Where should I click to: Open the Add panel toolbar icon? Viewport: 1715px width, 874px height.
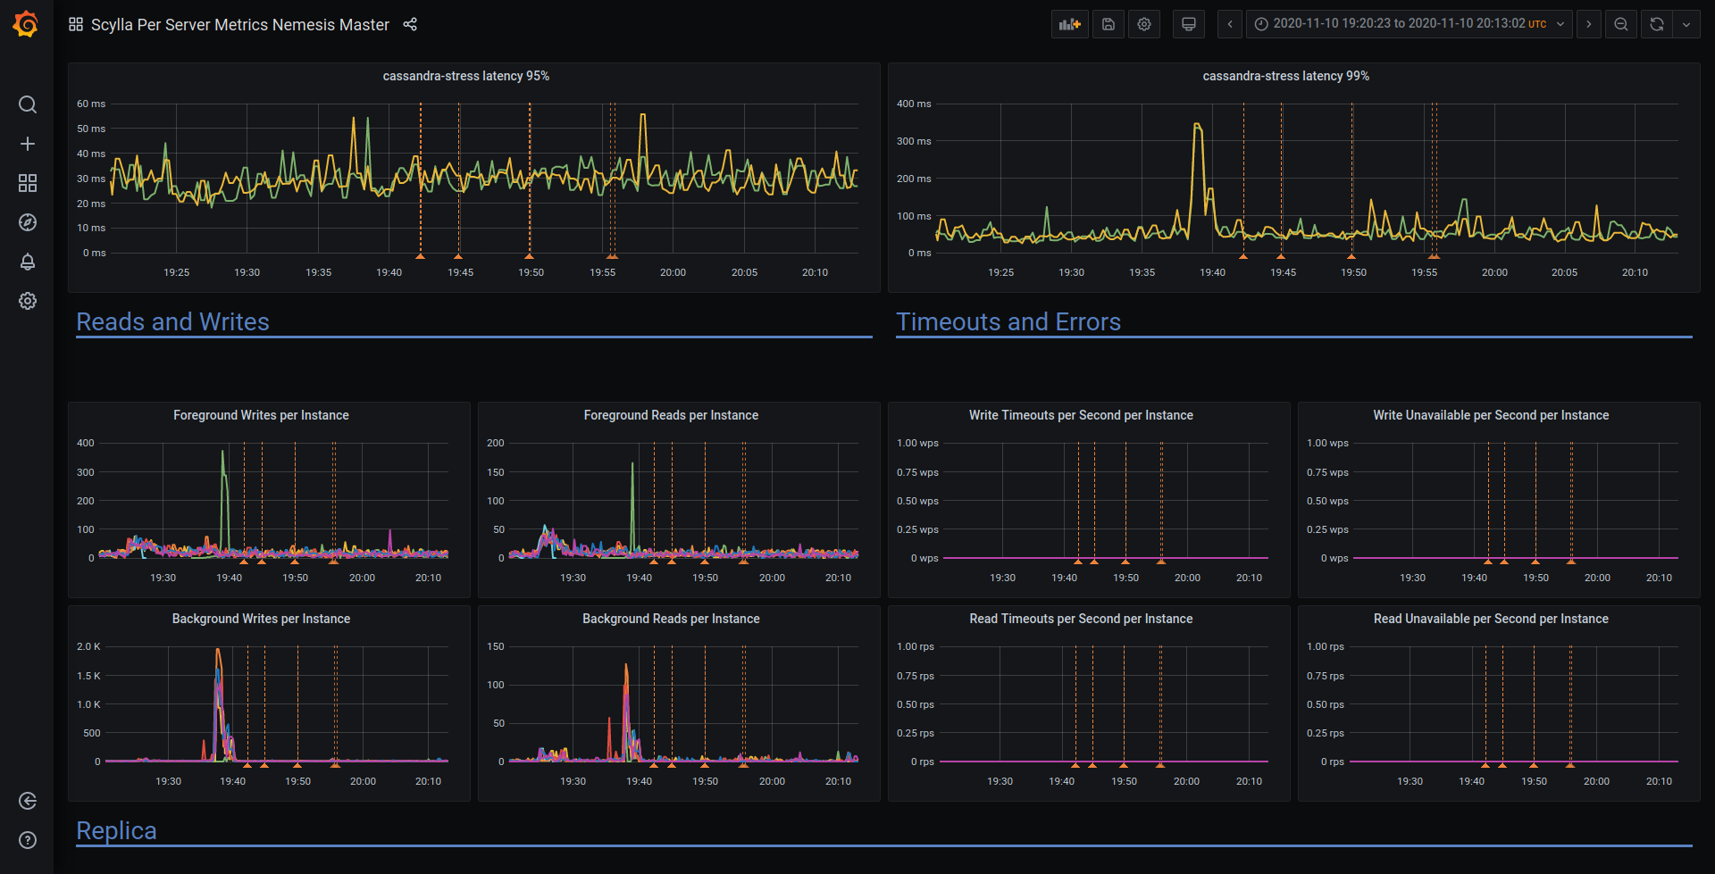pos(1069,24)
